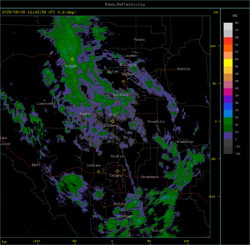Select the magenta legend swatch between 39 and 42 dBZ
The image size is (250, 245).
[228, 92]
